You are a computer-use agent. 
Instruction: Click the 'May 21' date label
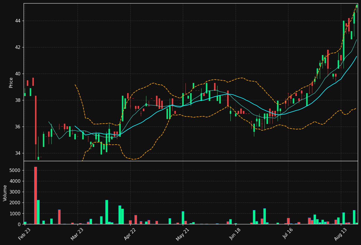182,234
